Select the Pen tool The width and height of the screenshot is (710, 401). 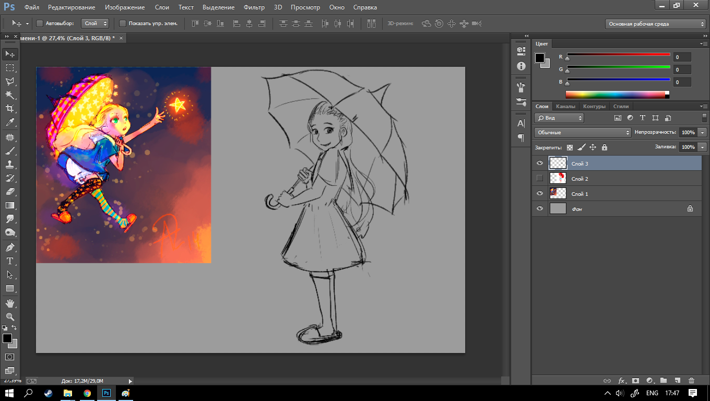(10, 247)
